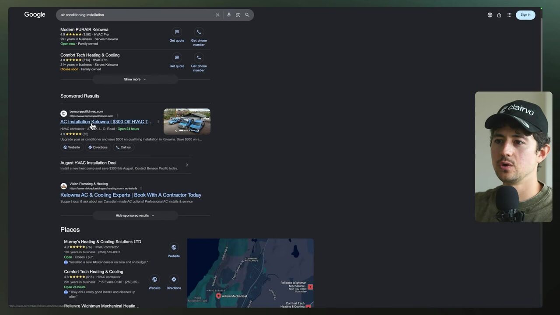Open the Modern PURAIR Kelowna listing title
The height and width of the screenshot is (315, 560).
click(84, 30)
